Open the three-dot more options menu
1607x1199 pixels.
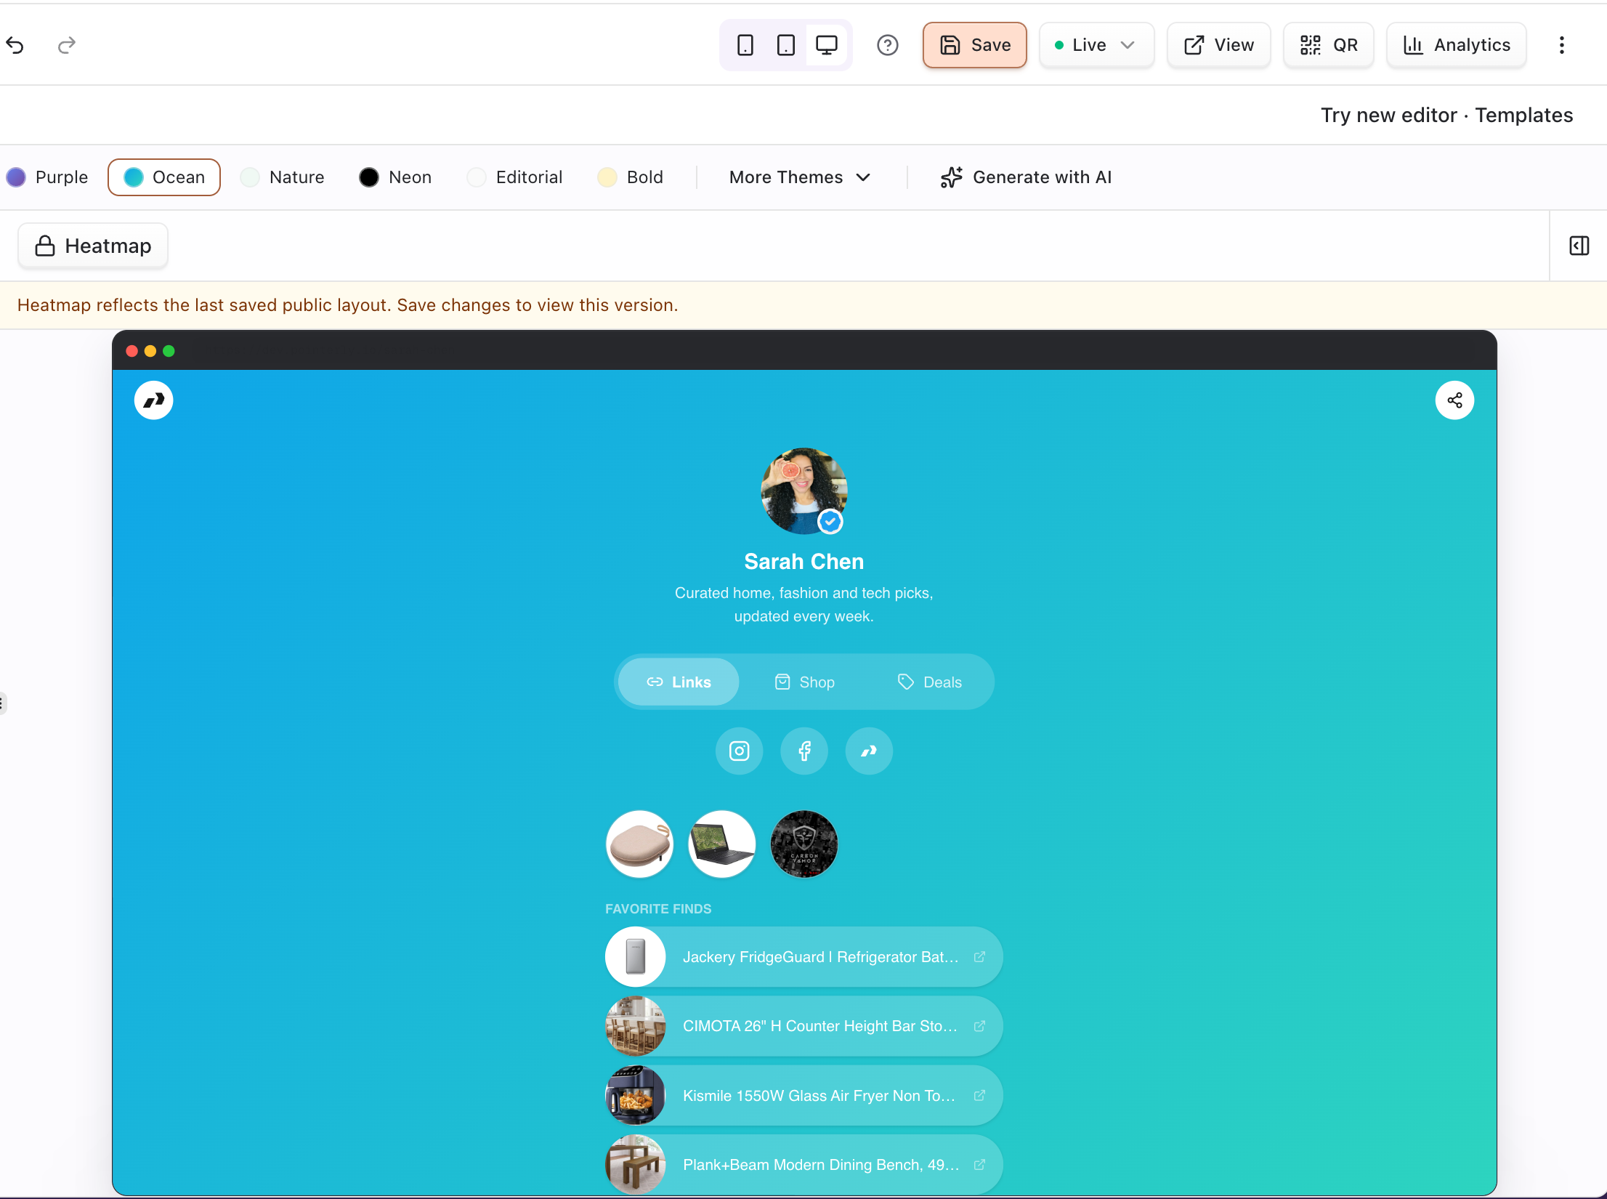[1561, 45]
